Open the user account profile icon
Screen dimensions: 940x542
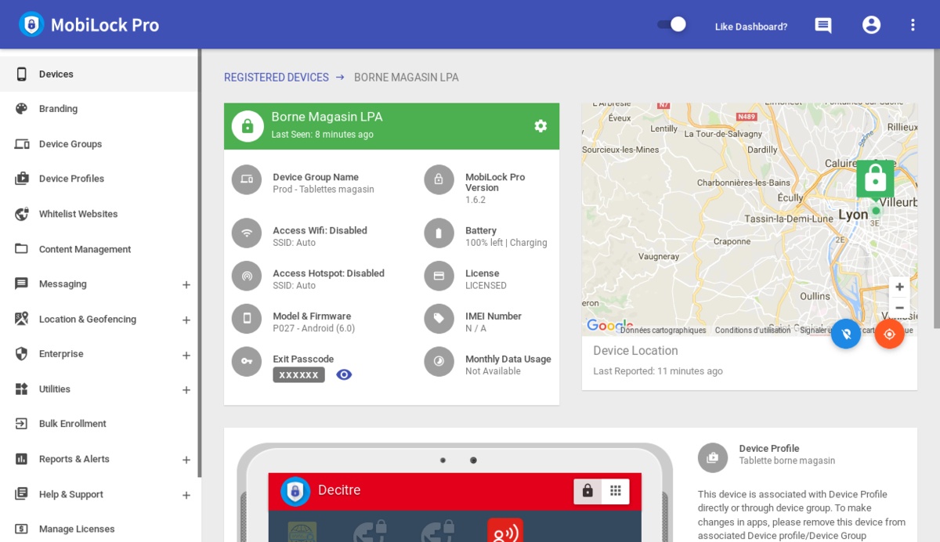coord(871,25)
